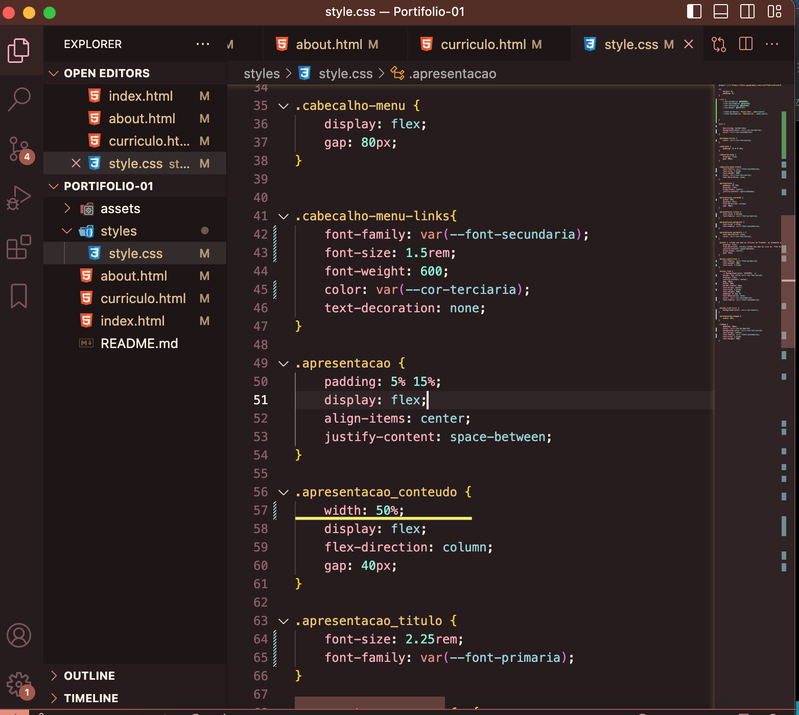The width and height of the screenshot is (799, 715).
Task: Click the M status badge of README-adjacent index.html in tree
Action: (204, 321)
